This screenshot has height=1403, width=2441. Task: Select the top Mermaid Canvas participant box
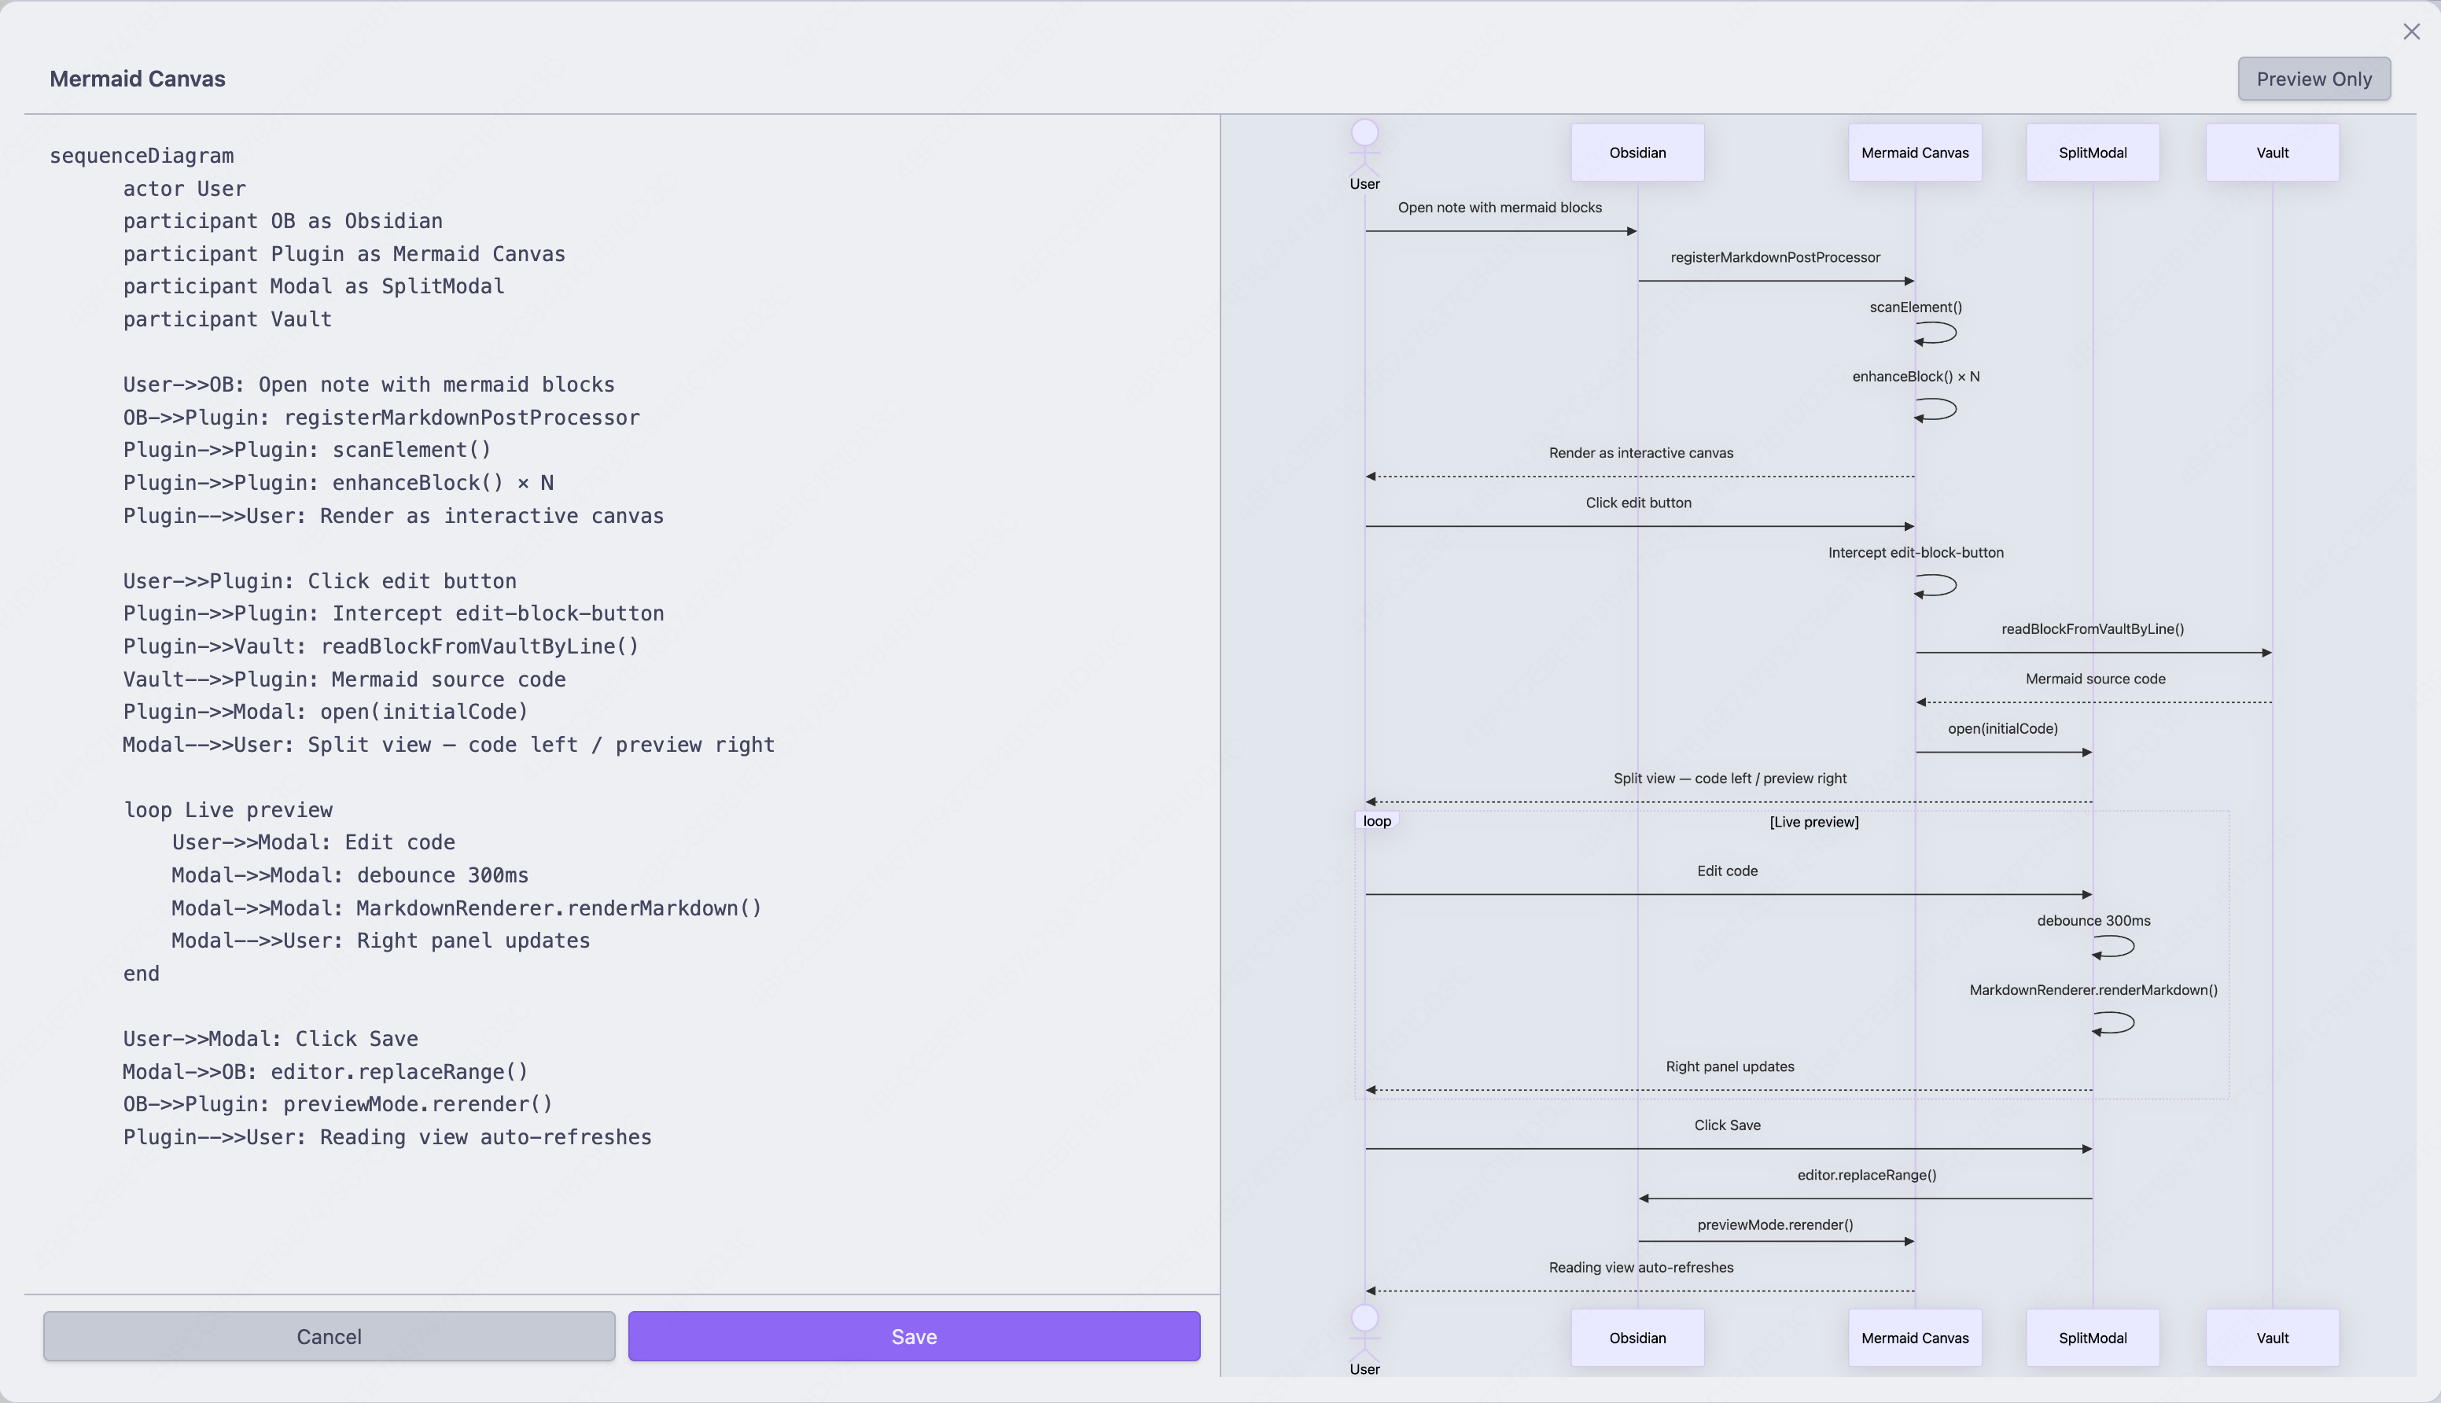point(1915,153)
